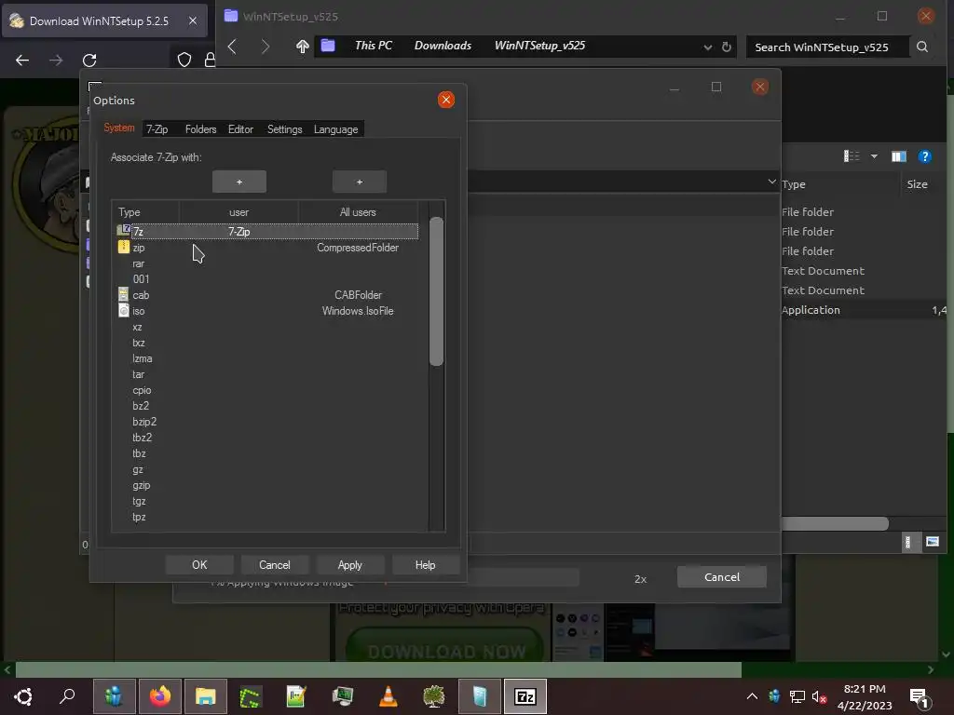Switch to 7-Zip on the taskbar
The height and width of the screenshot is (715, 954).
point(525,696)
